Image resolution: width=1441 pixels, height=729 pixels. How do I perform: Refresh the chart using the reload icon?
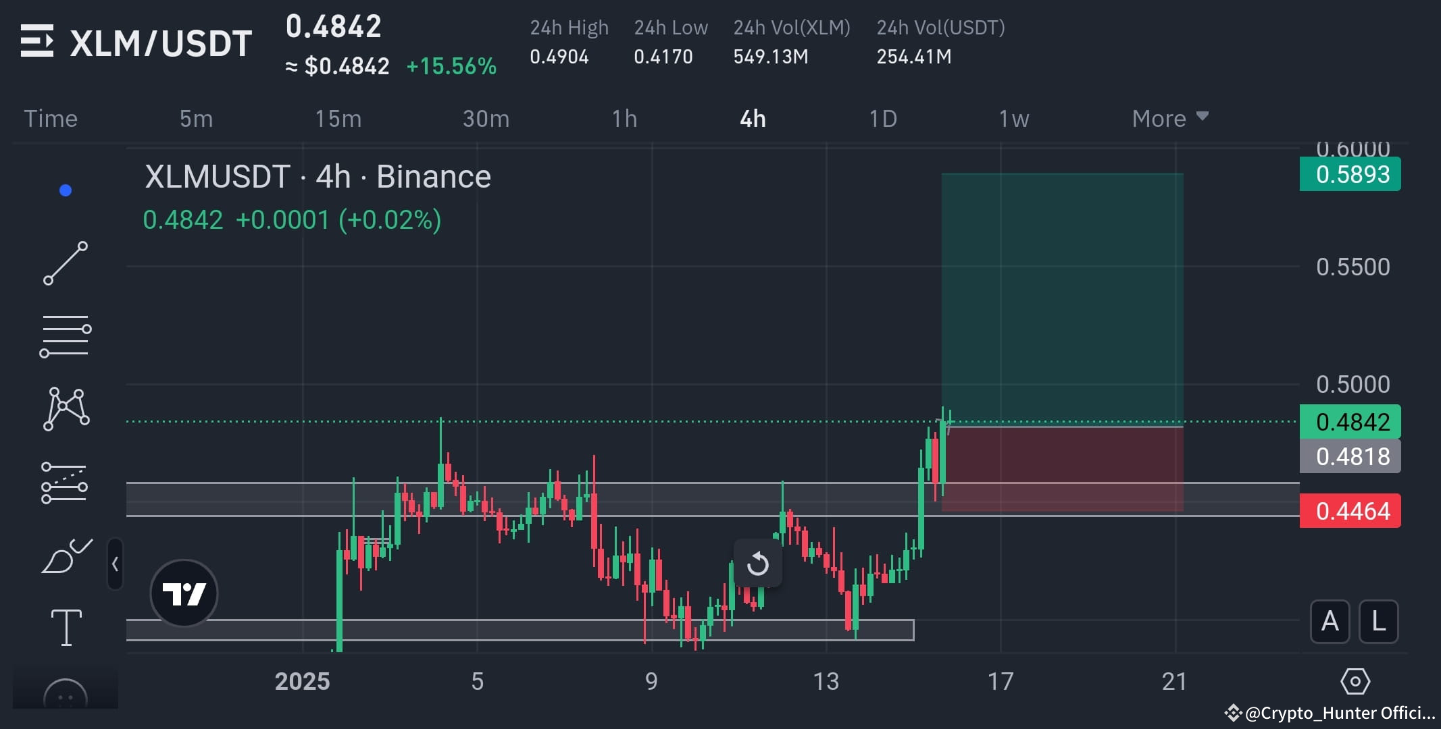(x=757, y=562)
